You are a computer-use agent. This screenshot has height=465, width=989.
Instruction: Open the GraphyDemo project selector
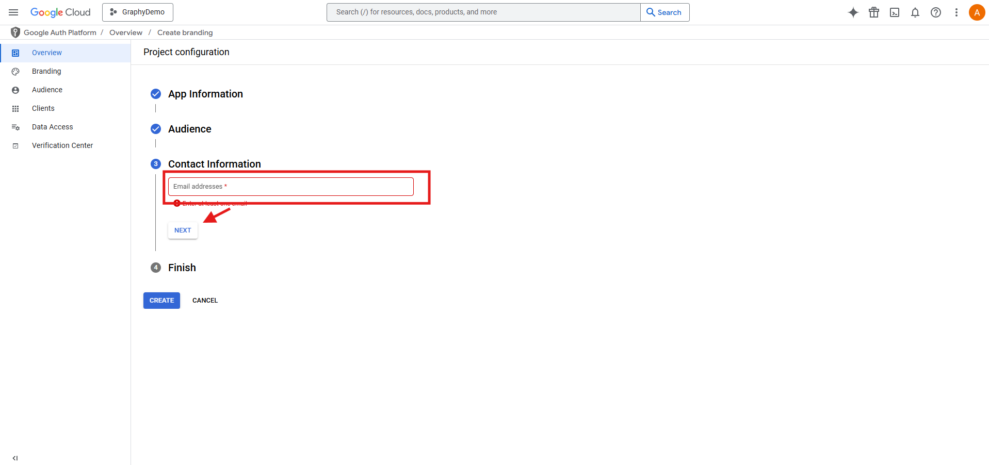click(138, 12)
